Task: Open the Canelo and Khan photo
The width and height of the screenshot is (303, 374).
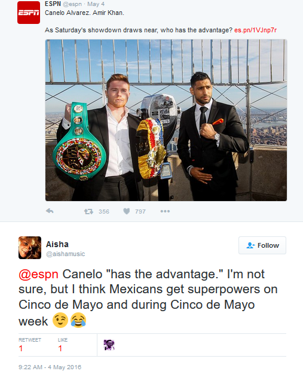Action: [166, 120]
